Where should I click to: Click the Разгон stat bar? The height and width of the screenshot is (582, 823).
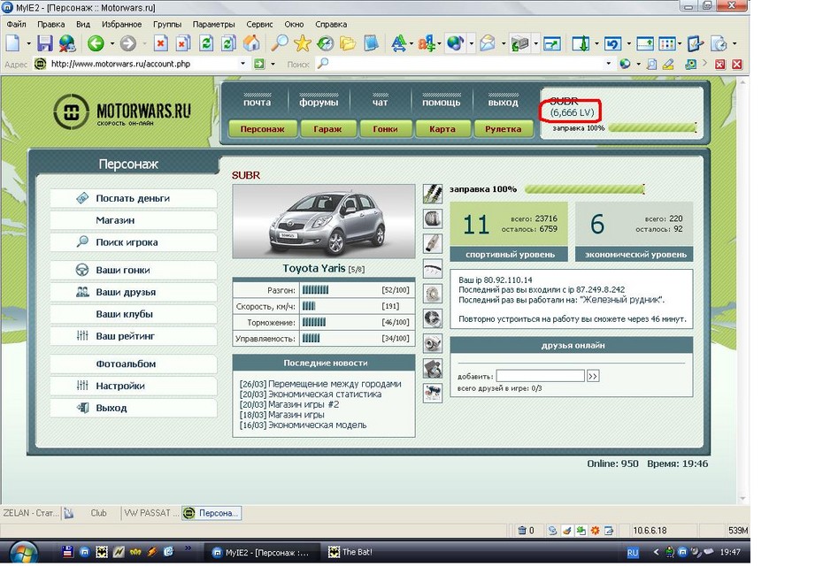coord(315,290)
